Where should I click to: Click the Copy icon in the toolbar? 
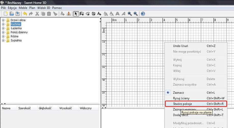[x=43, y=14]
